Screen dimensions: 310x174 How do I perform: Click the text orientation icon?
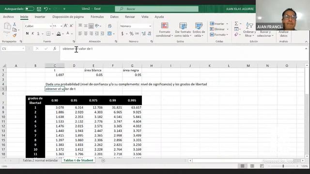[97, 26]
